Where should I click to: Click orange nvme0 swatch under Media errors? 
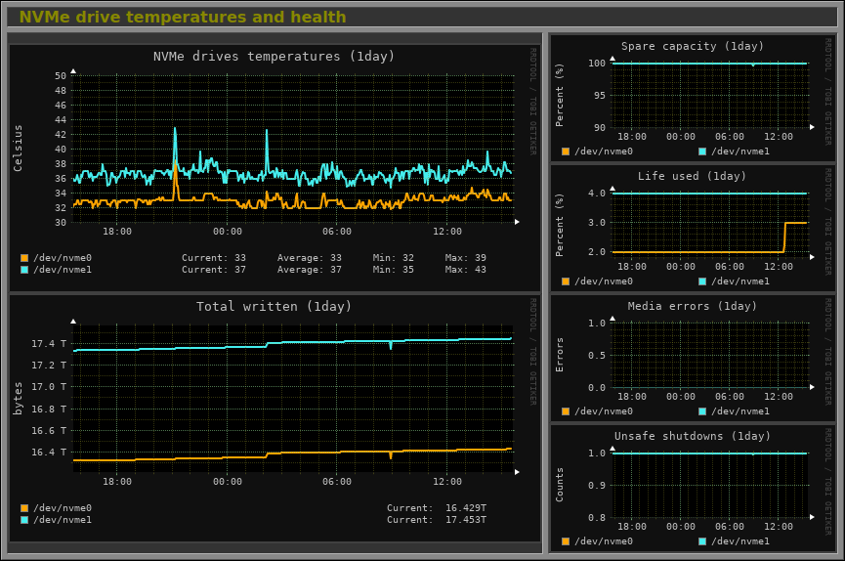click(566, 411)
